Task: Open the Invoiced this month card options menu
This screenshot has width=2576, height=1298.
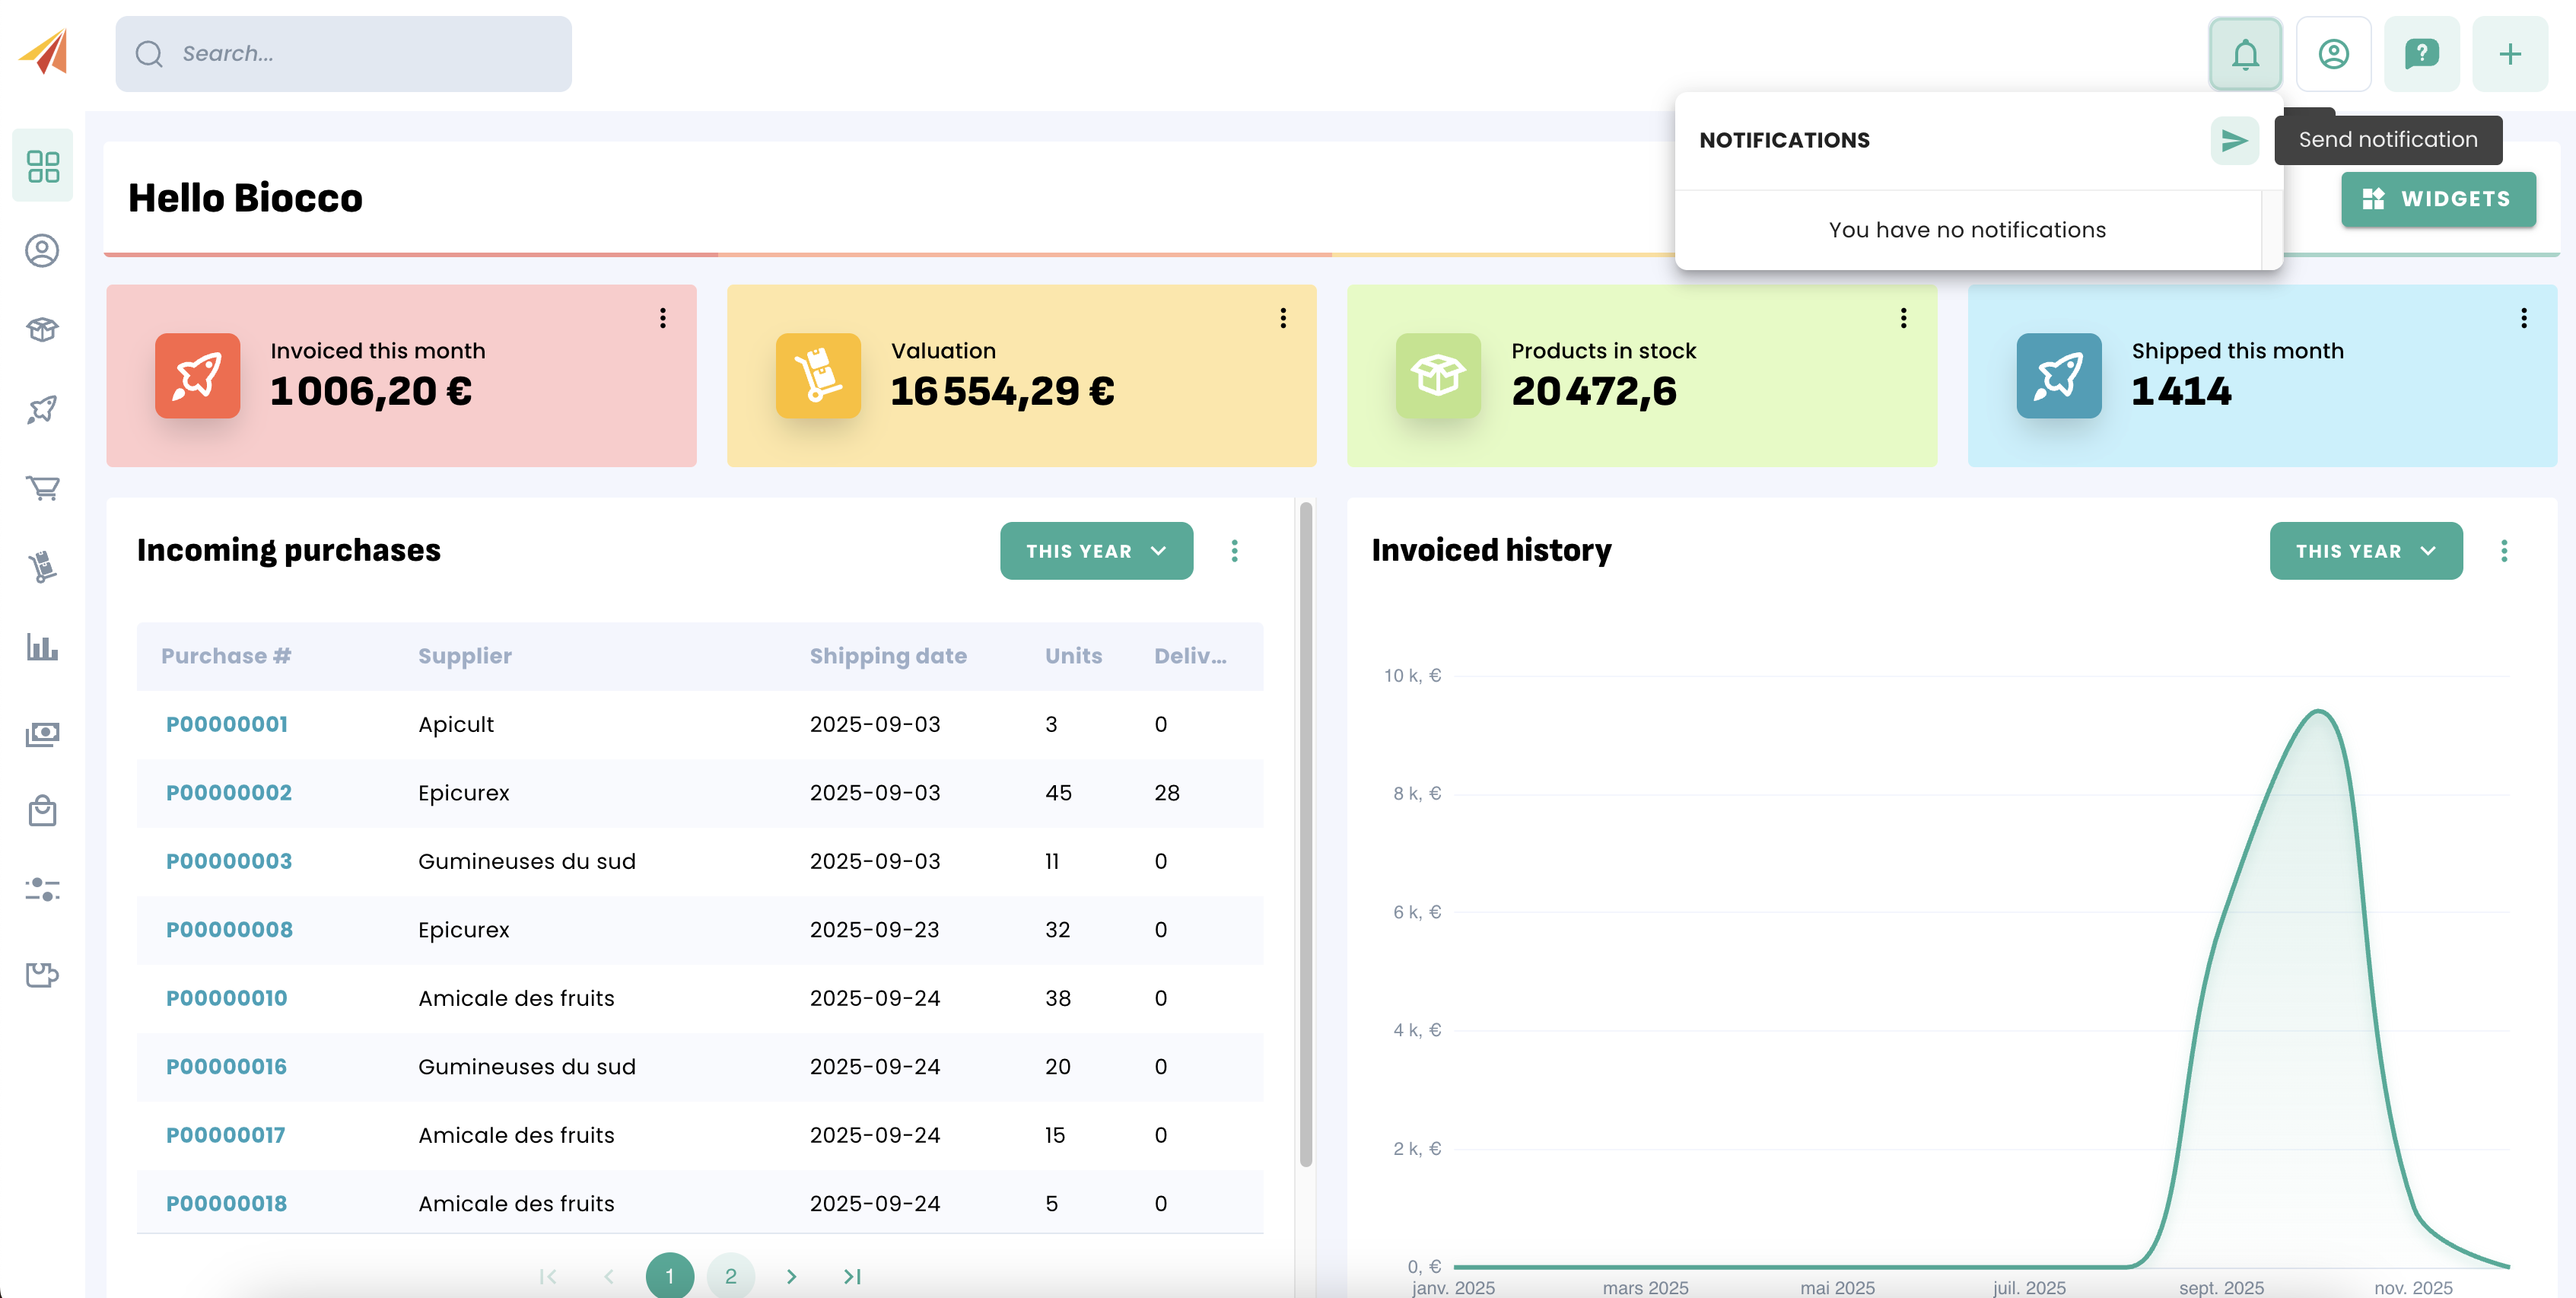Action: tap(662, 318)
